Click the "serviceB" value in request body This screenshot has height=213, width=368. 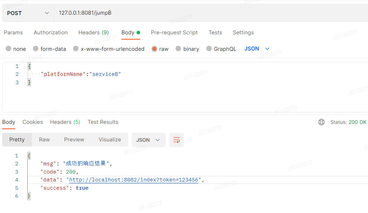coord(105,74)
